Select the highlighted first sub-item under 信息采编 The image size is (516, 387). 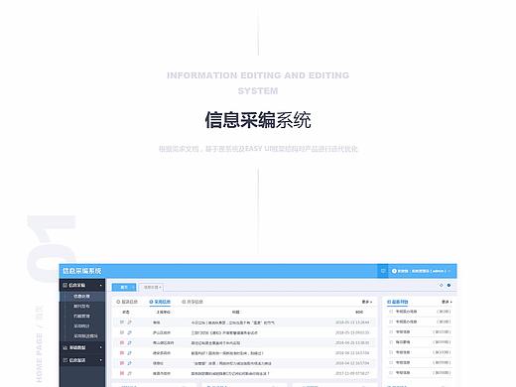[x=81, y=297]
